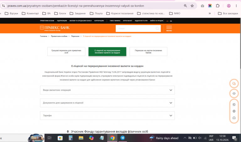Viewport: 241px width, 142px height.
Task: Open Microsoft Store from taskbar
Action: (x=60, y=138)
